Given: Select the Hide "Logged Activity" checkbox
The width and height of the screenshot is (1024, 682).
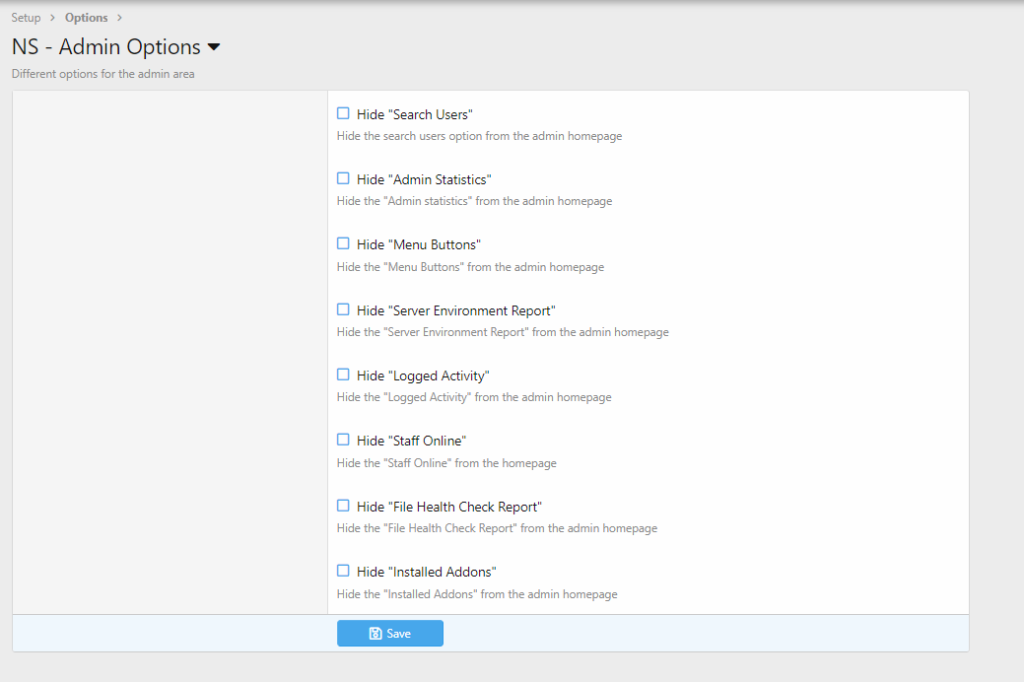Looking at the screenshot, I should (x=343, y=375).
